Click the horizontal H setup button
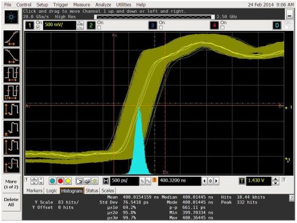The height and width of the screenshot is (223, 297). click(x=106, y=180)
